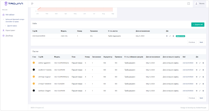View hub C8:C9:A3:53:0F:E9 with eye icon
Viewport: 209px width, 111px height.
(167, 36)
